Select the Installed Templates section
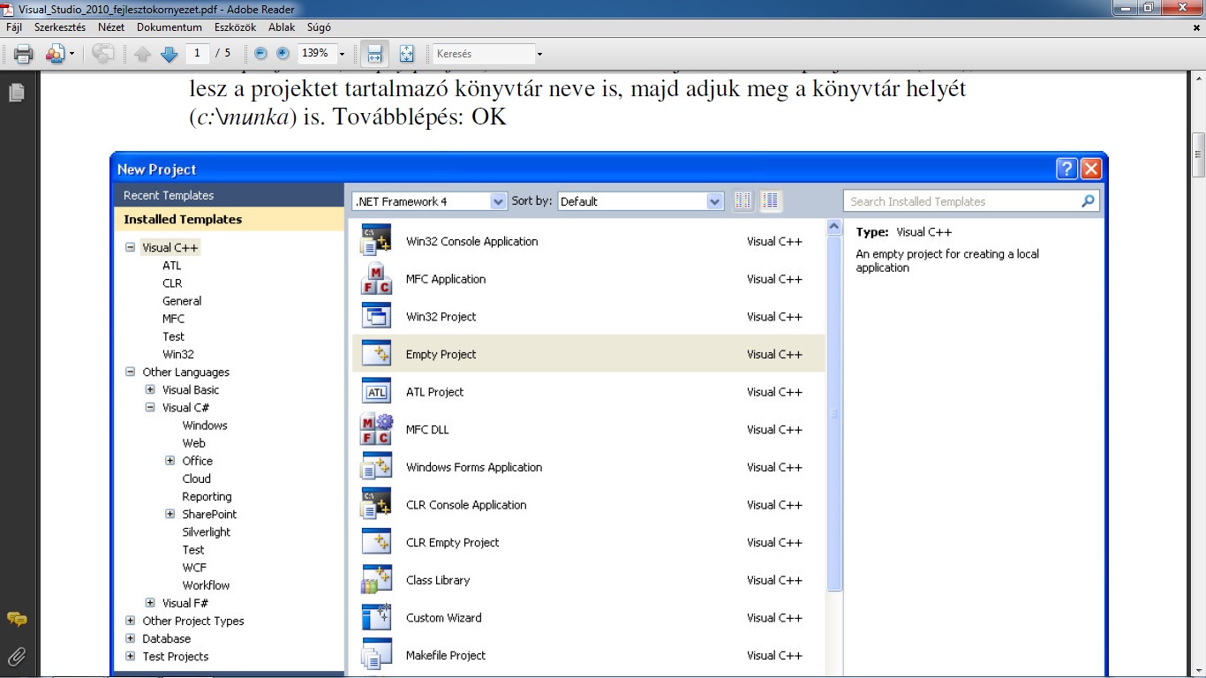This screenshot has width=1206, height=678. tap(229, 219)
